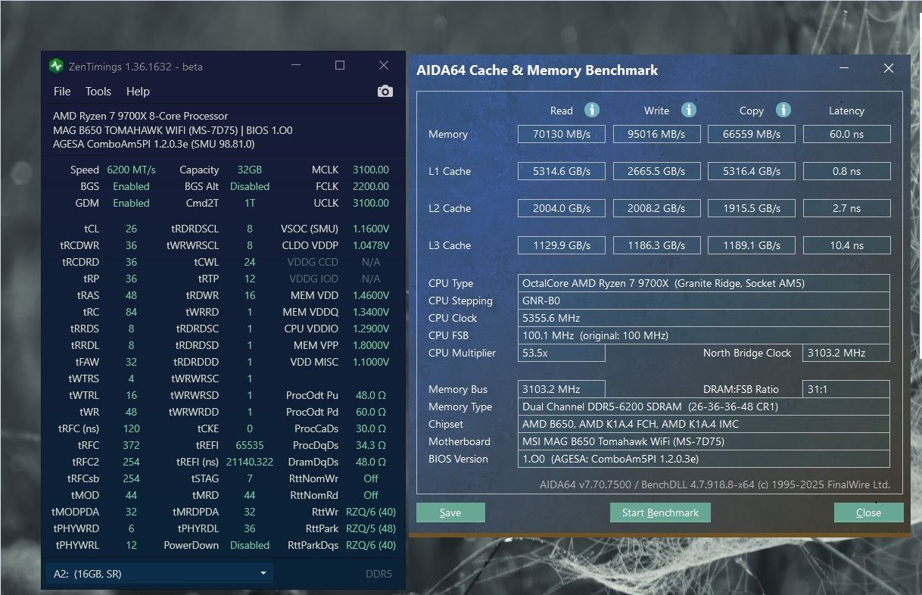Open the Help menu in ZenTimings
This screenshot has width=922, height=595.
click(x=138, y=92)
